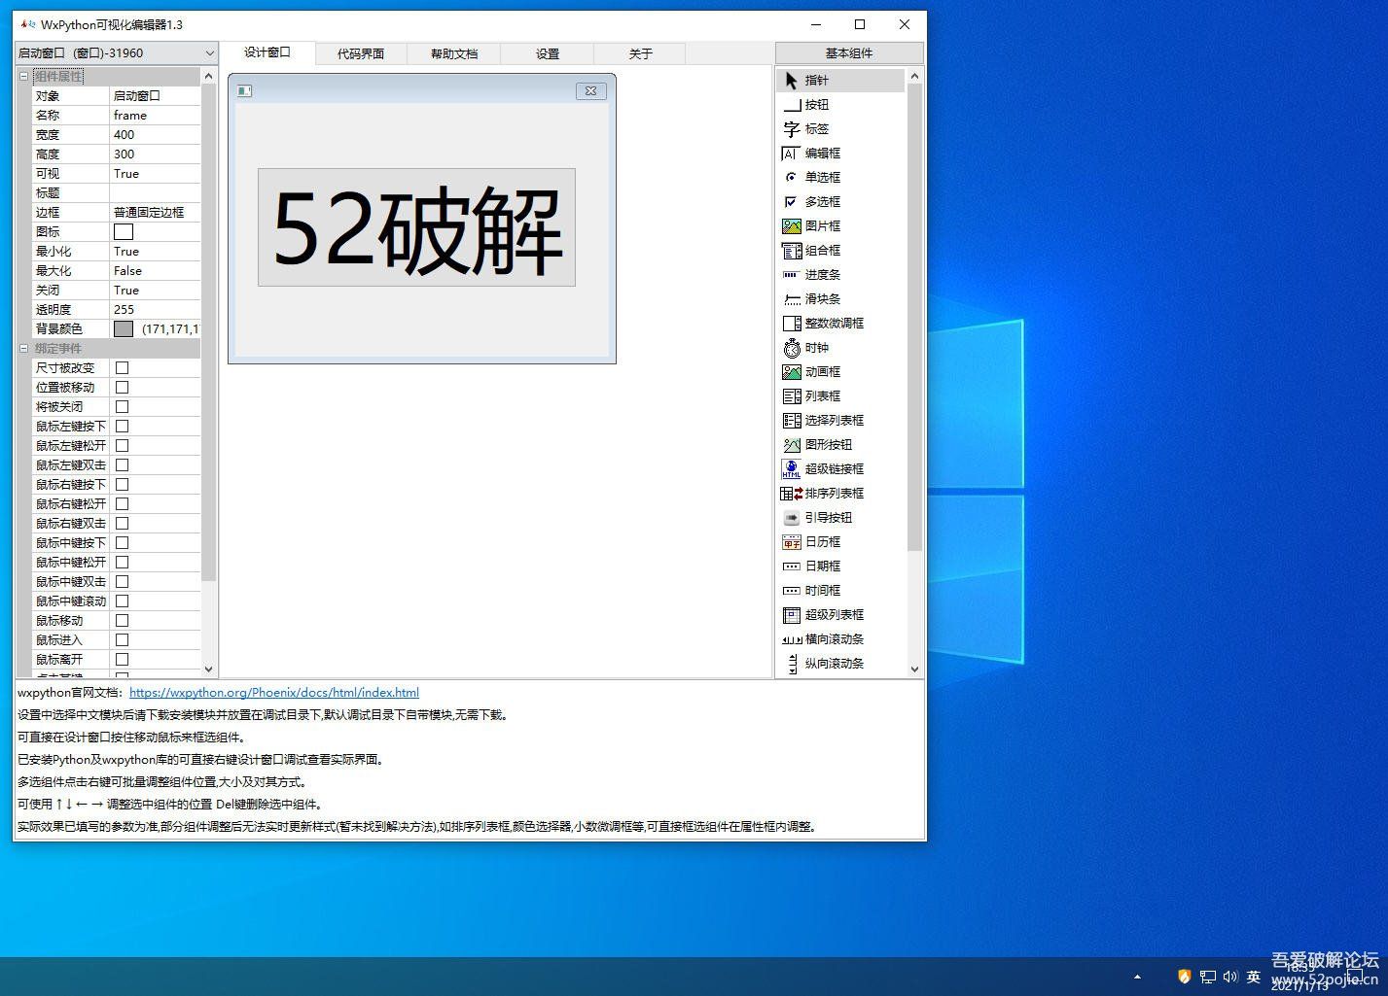This screenshot has height=996, width=1388.
Task: Collapse the 组件属性 section
Action: point(23,77)
